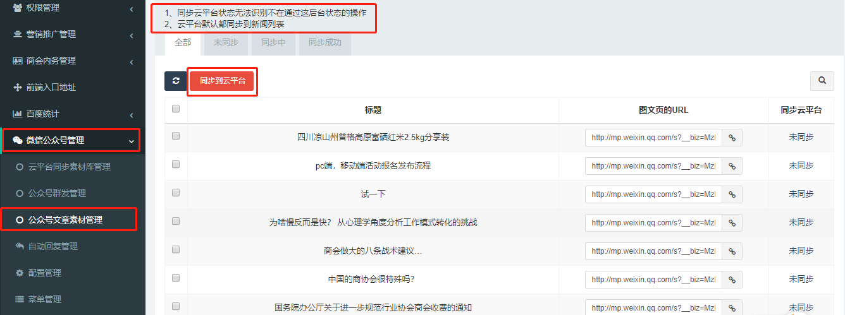This screenshot has height=315, width=845.
Task: Click link icon in 试一下 row
Action: (732, 194)
